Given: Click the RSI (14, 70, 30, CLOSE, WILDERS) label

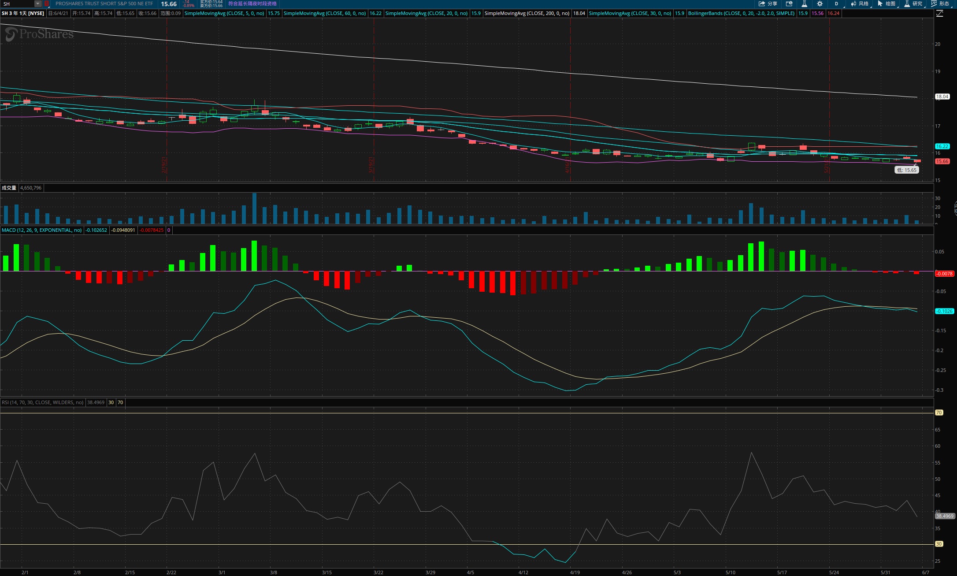Looking at the screenshot, I should 42,402.
